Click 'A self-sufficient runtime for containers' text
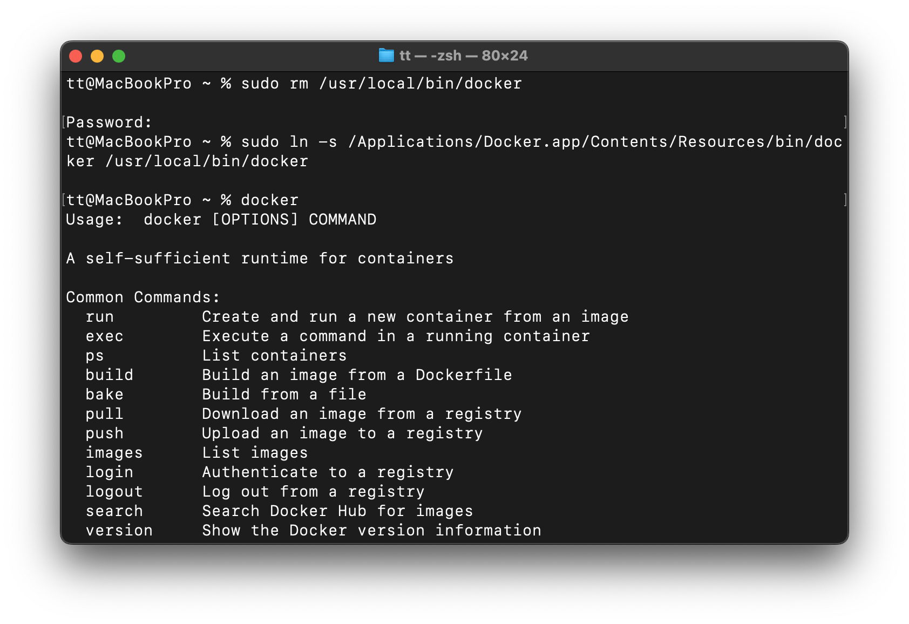The width and height of the screenshot is (909, 624). tap(260, 259)
